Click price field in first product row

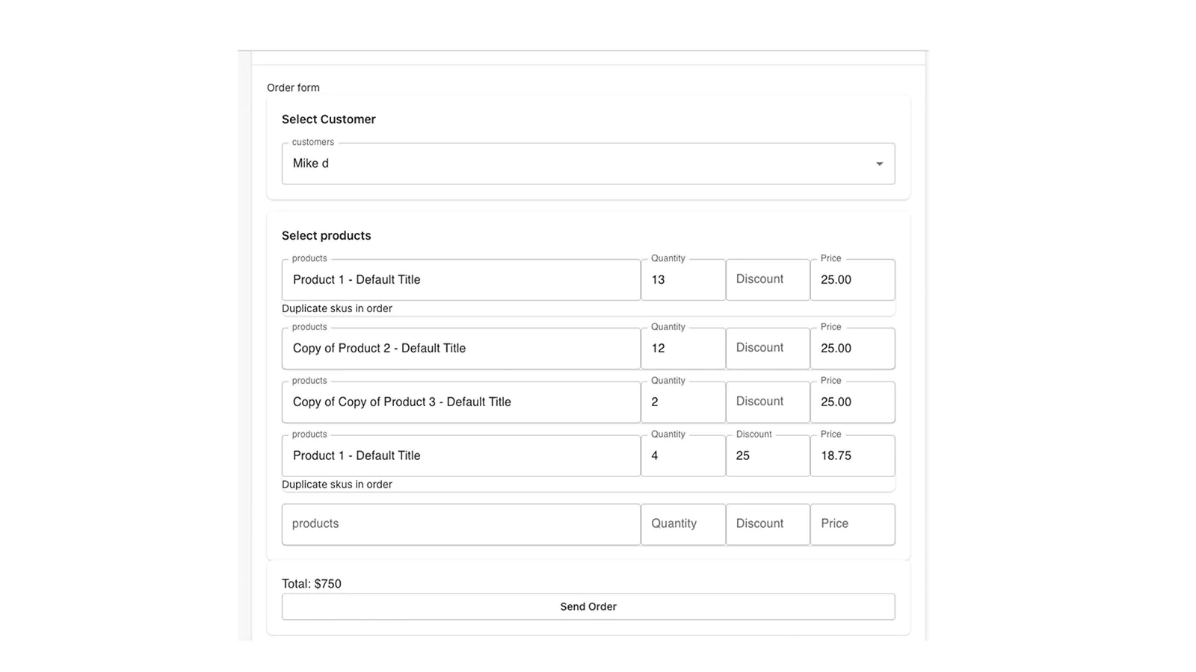pyautogui.click(x=852, y=280)
